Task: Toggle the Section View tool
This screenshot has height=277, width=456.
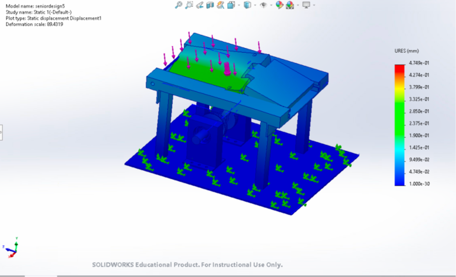Action: pyautogui.click(x=210, y=5)
